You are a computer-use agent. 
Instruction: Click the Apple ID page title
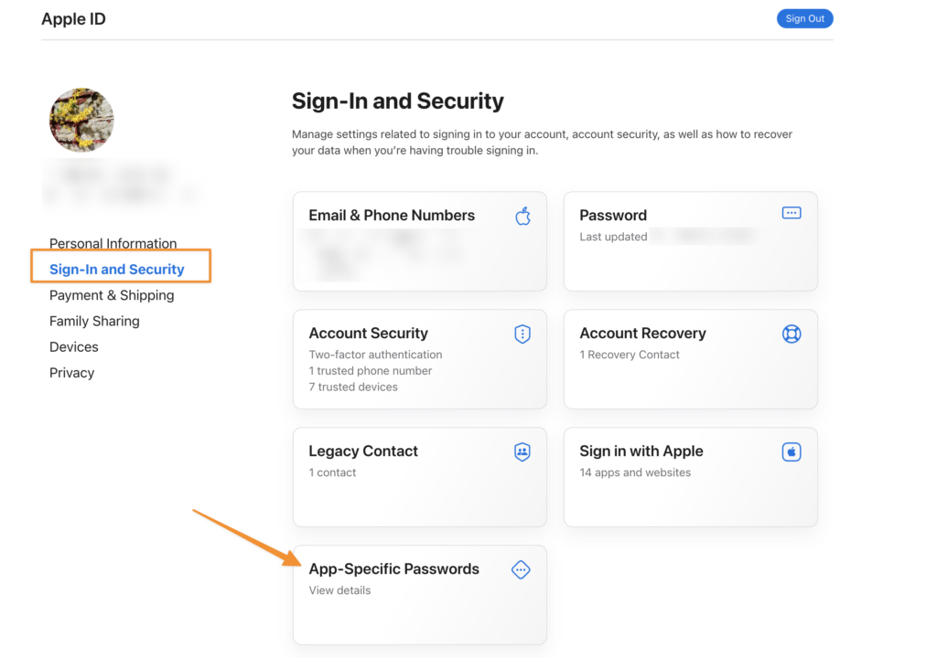click(x=73, y=18)
